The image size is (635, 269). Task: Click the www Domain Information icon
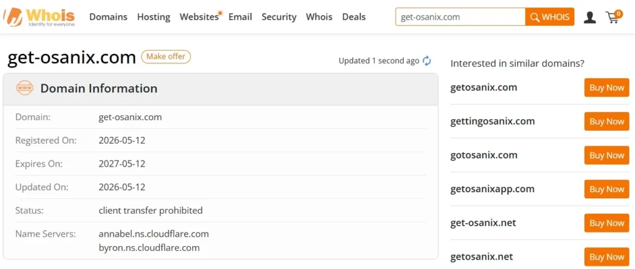pos(25,88)
